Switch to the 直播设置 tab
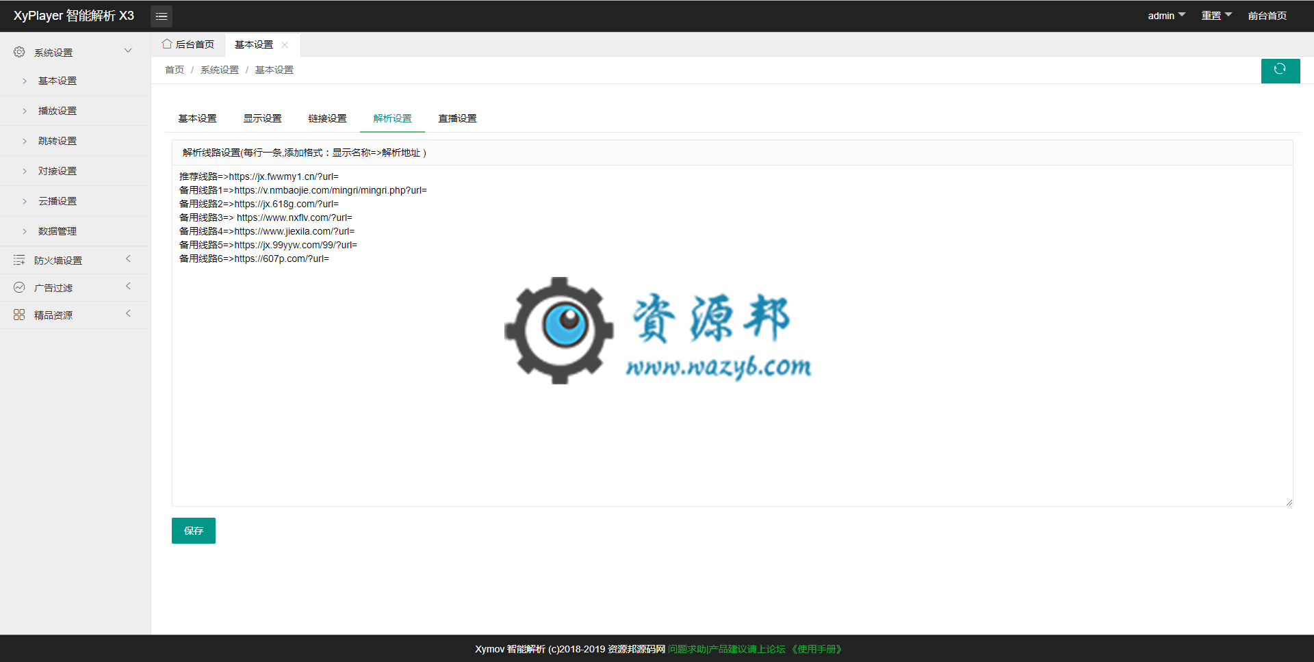Viewport: 1314px width, 662px height. (457, 118)
